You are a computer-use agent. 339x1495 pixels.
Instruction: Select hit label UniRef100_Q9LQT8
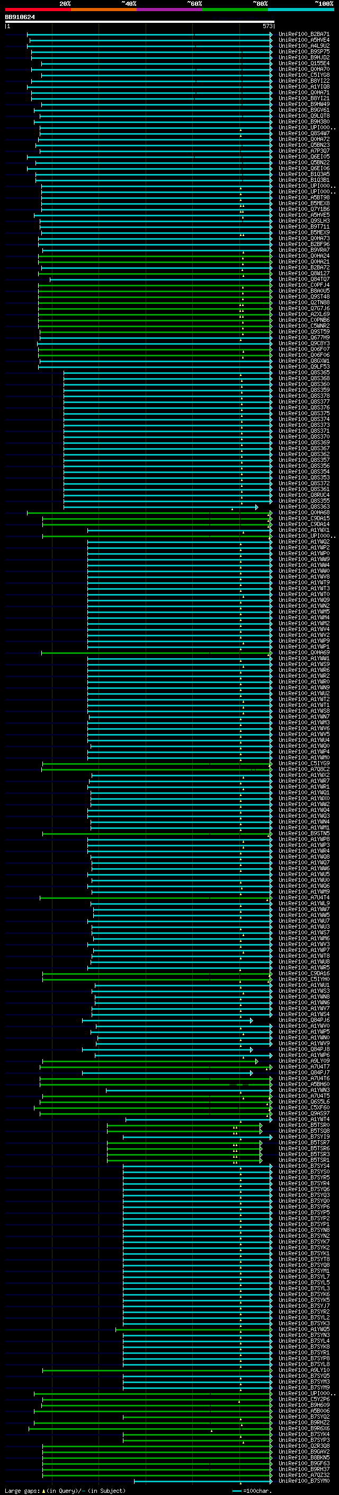click(x=304, y=116)
